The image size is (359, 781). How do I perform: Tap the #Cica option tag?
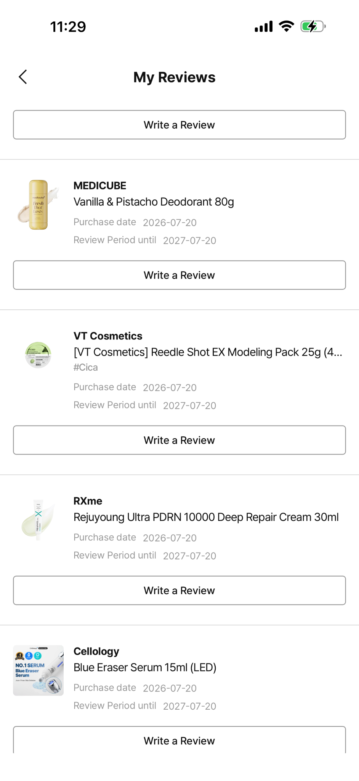pyautogui.click(x=86, y=367)
